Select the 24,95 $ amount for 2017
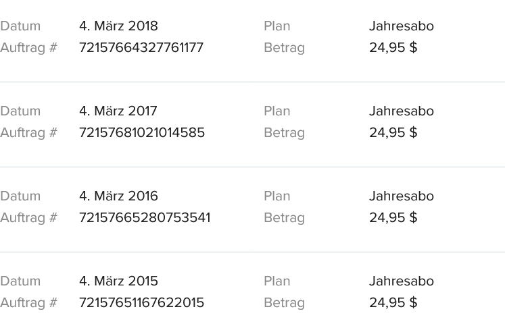505x332 pixels. click(x=393, y=133)
